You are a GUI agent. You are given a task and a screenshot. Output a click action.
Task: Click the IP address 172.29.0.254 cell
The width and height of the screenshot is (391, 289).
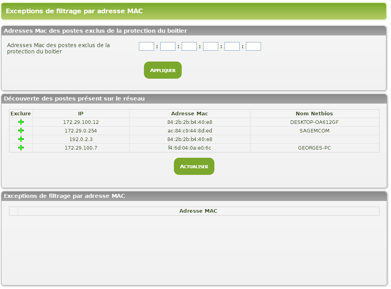point(81,131)
